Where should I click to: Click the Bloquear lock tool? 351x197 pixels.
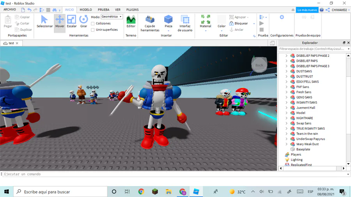[239, 23]
